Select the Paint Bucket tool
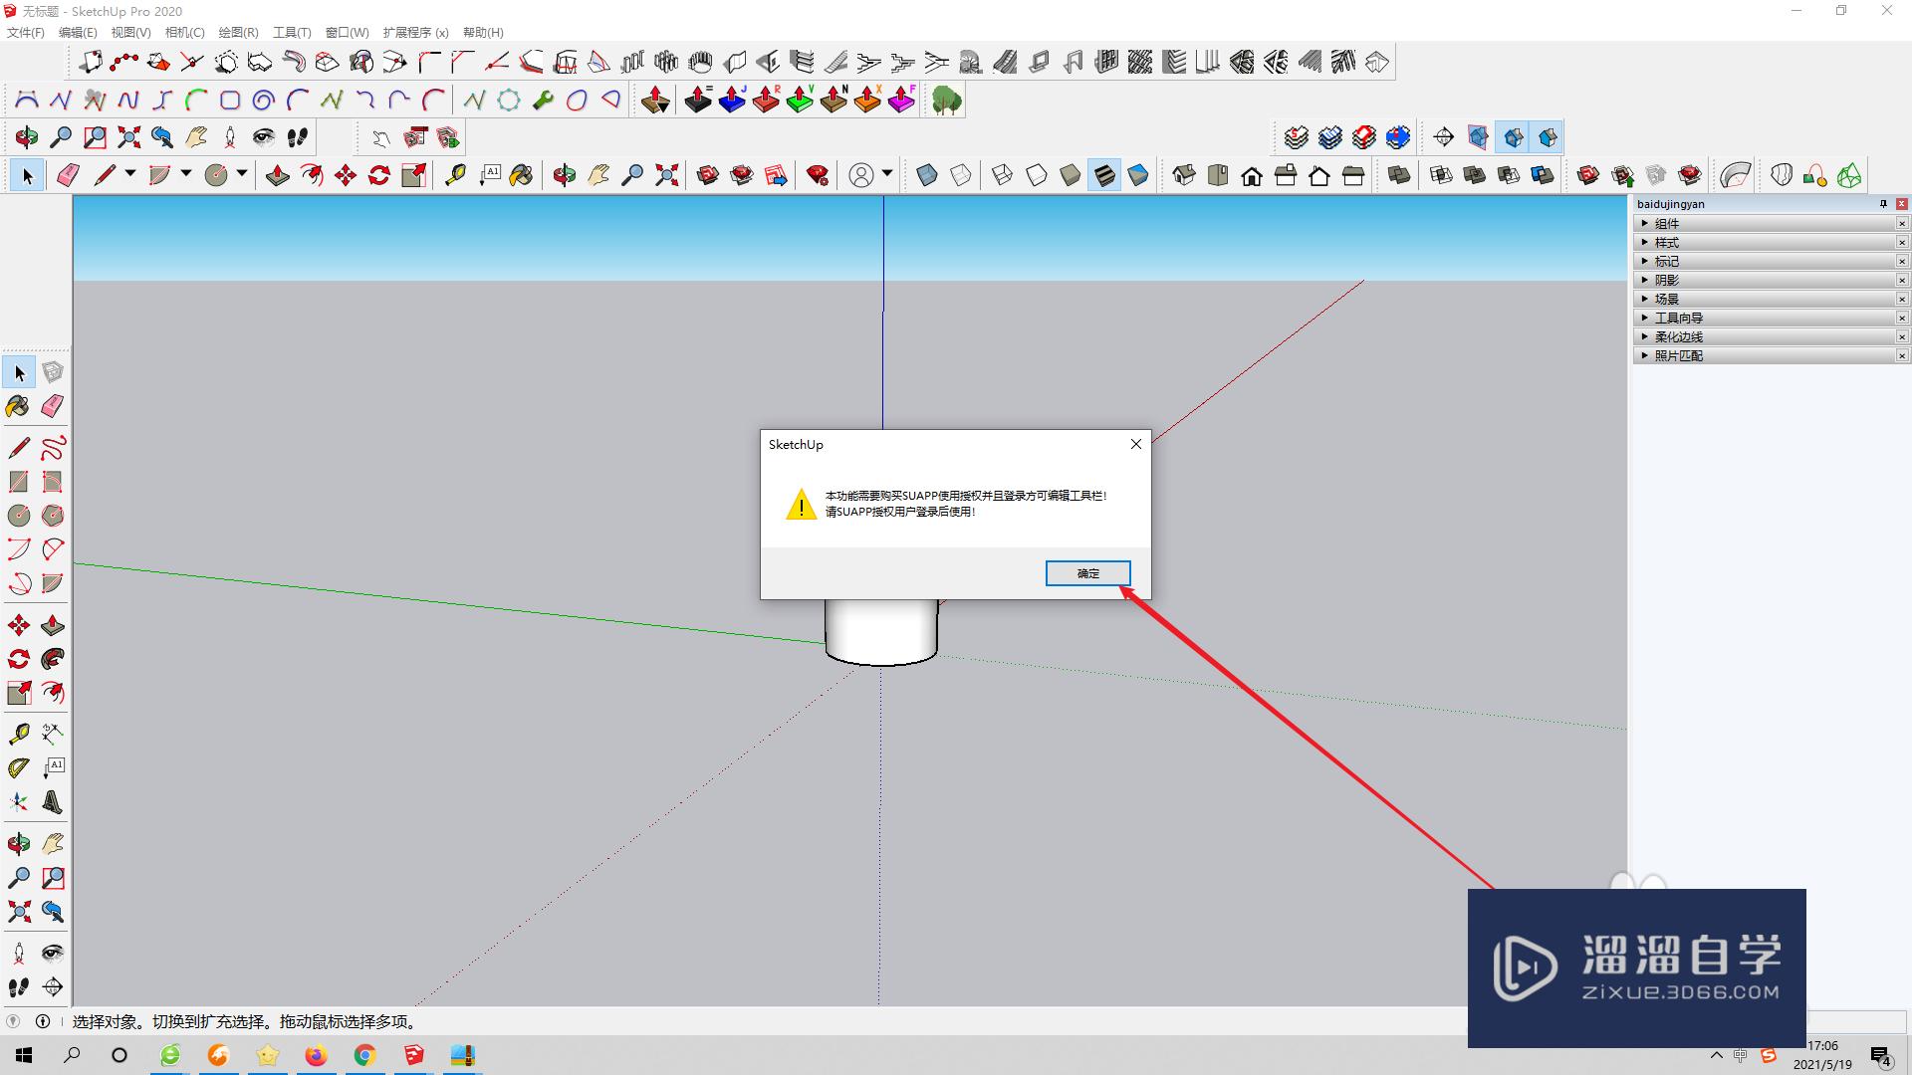The image size is (1912, 1075). click(18, 405)
